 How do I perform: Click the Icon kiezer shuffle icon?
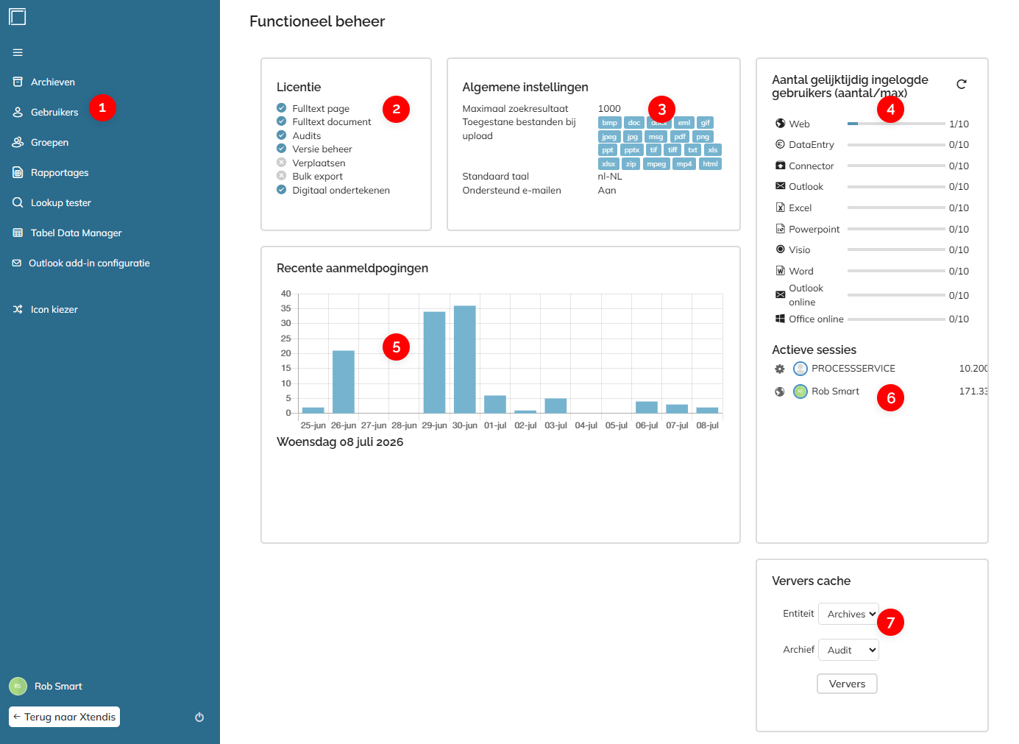coord(18,309)
